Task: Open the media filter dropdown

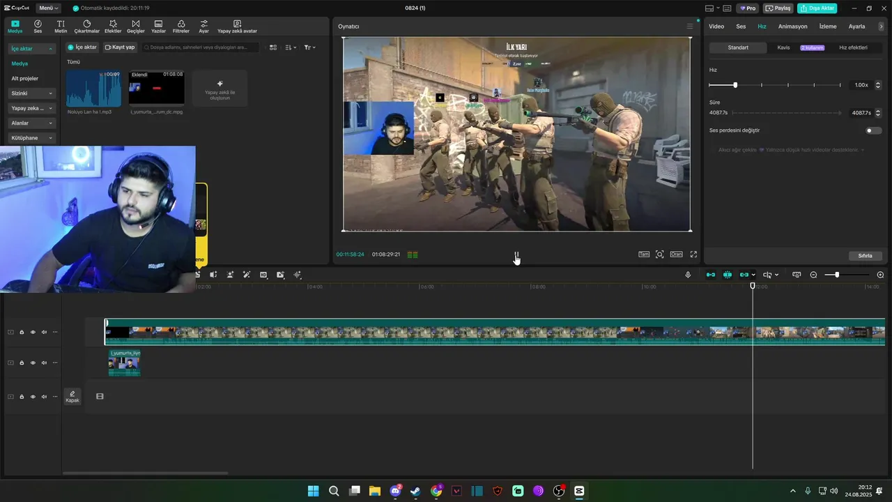Action: pyautogui.click(x=310, y=47)
